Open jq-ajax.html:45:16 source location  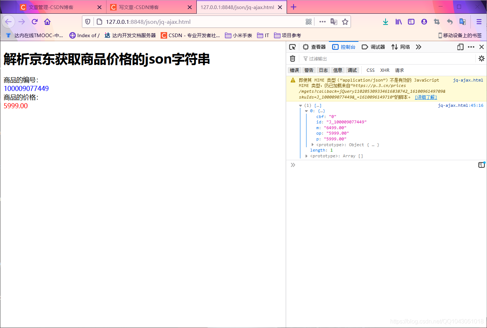click(x=461, y=105)
